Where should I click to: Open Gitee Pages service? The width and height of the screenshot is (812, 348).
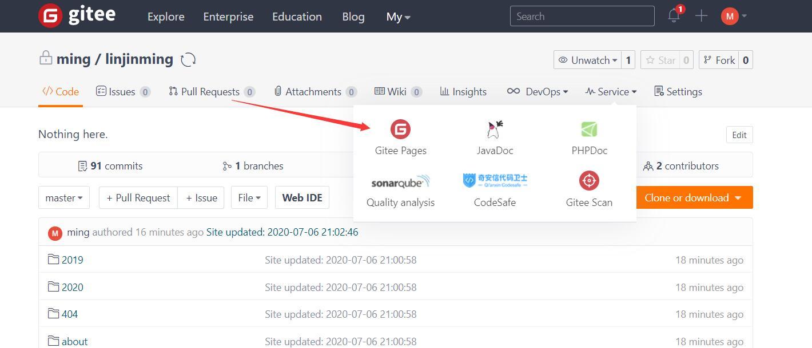pyautogui.click(x=400, y=137)
